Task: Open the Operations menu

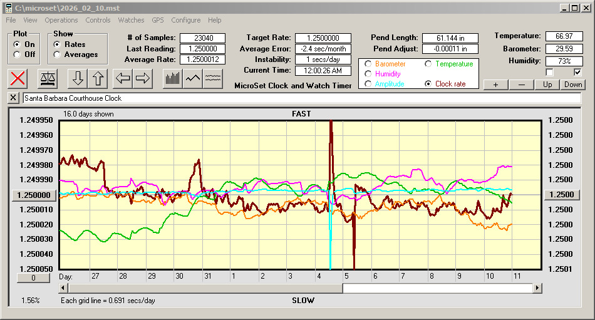Action: coord(61,20)
